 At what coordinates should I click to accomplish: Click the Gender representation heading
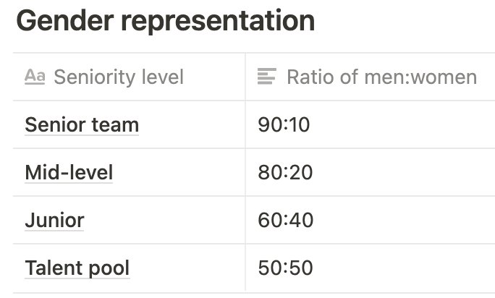click(x=166, y=21)
